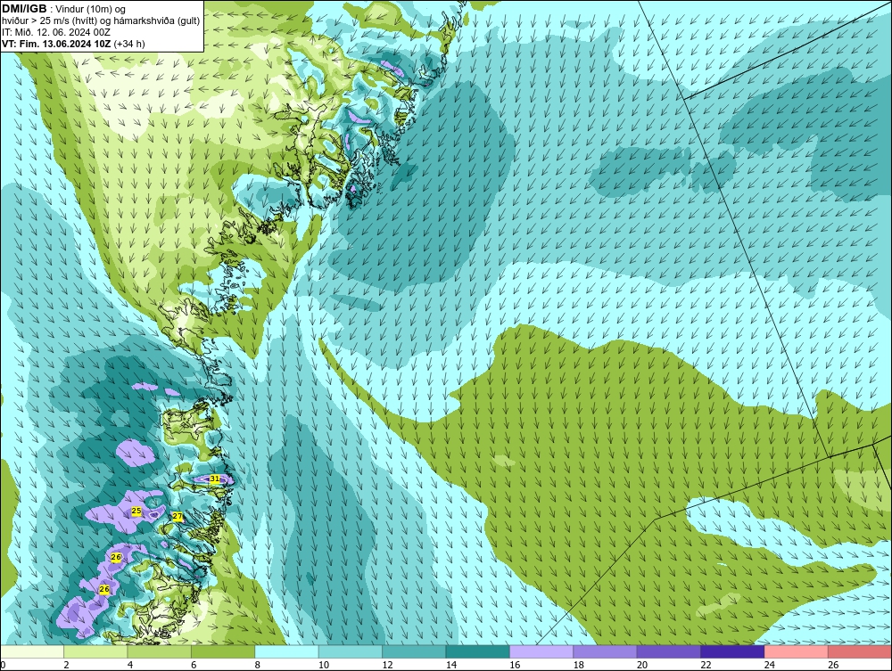
Task: Click the 22–24 m/s dark indigo color bar segment
Action: (x=732, y=651)
